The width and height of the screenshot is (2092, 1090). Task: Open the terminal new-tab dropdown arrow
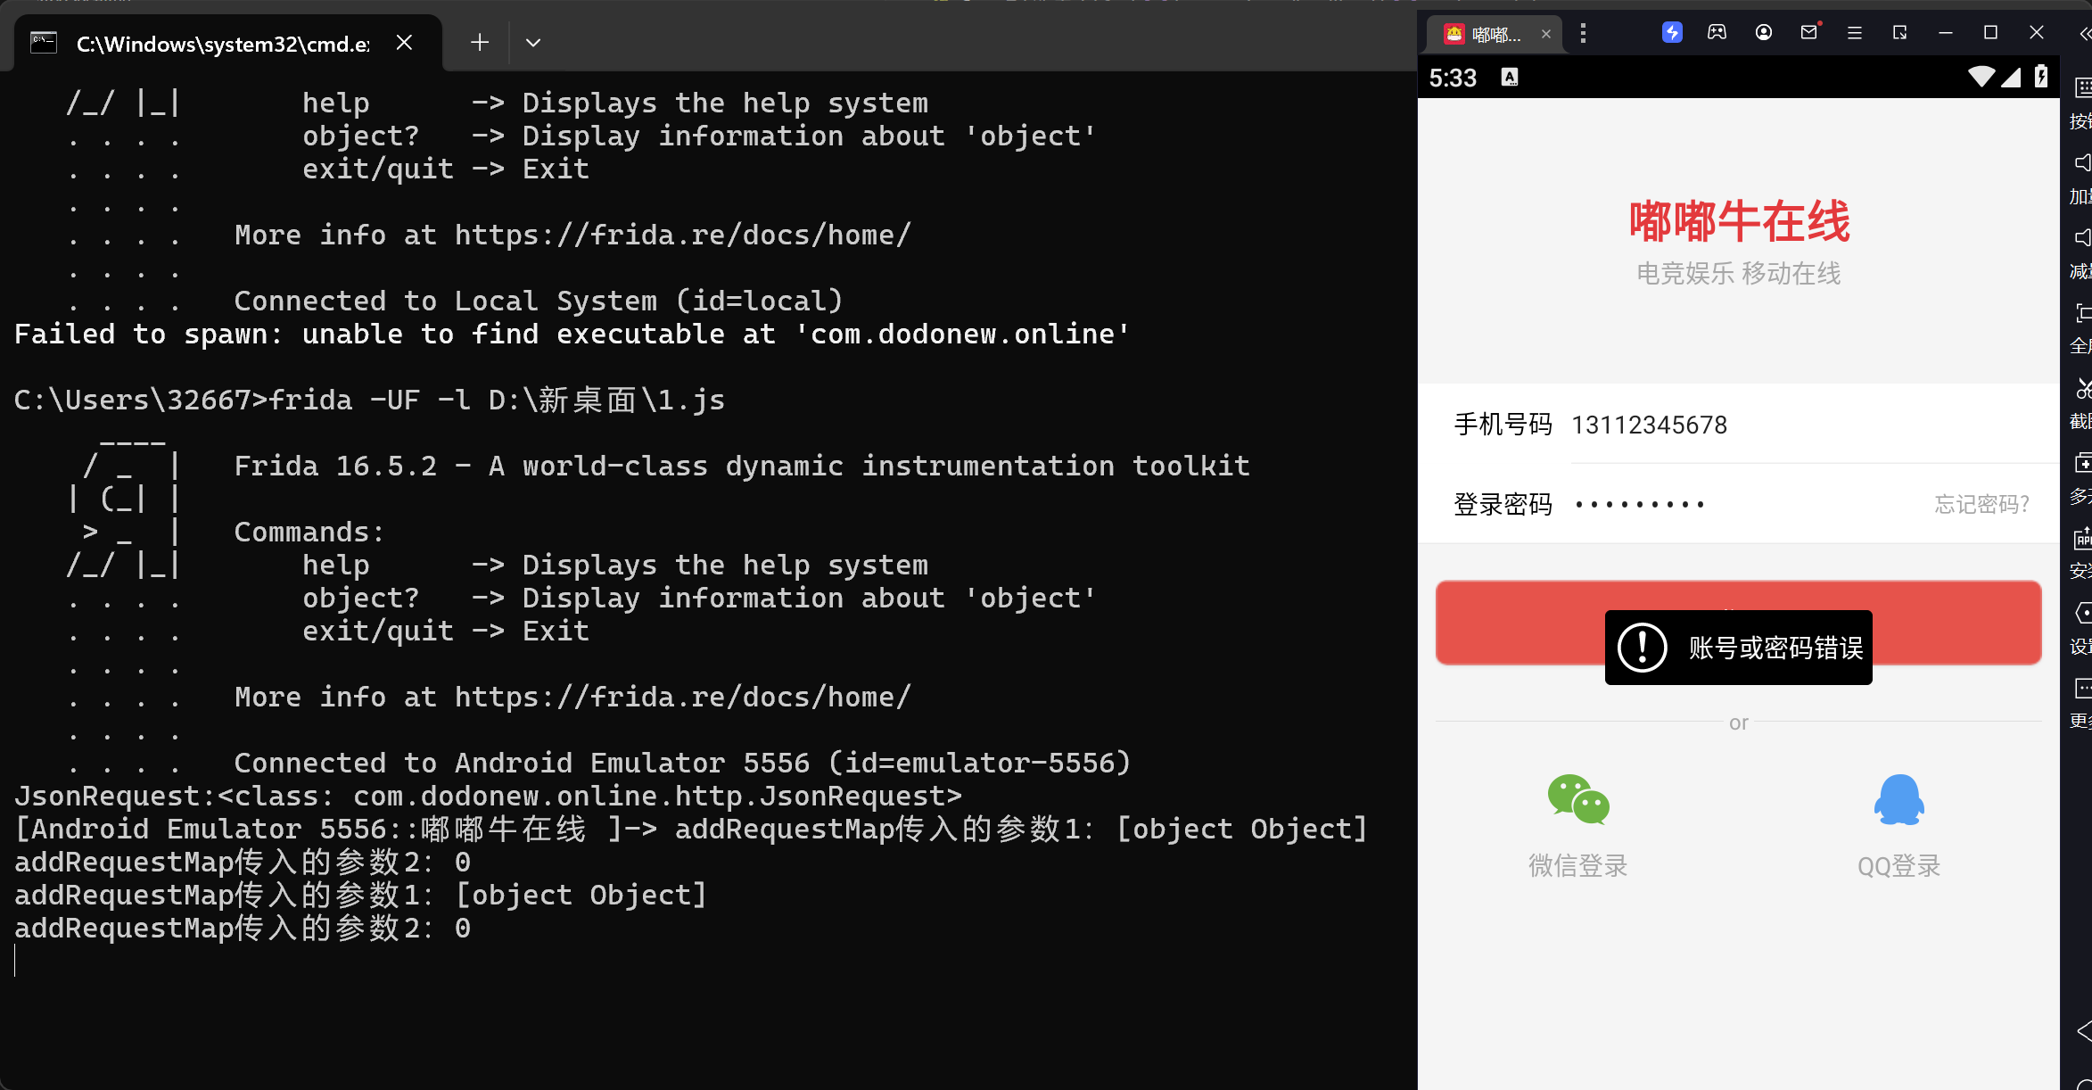[533, 43]
